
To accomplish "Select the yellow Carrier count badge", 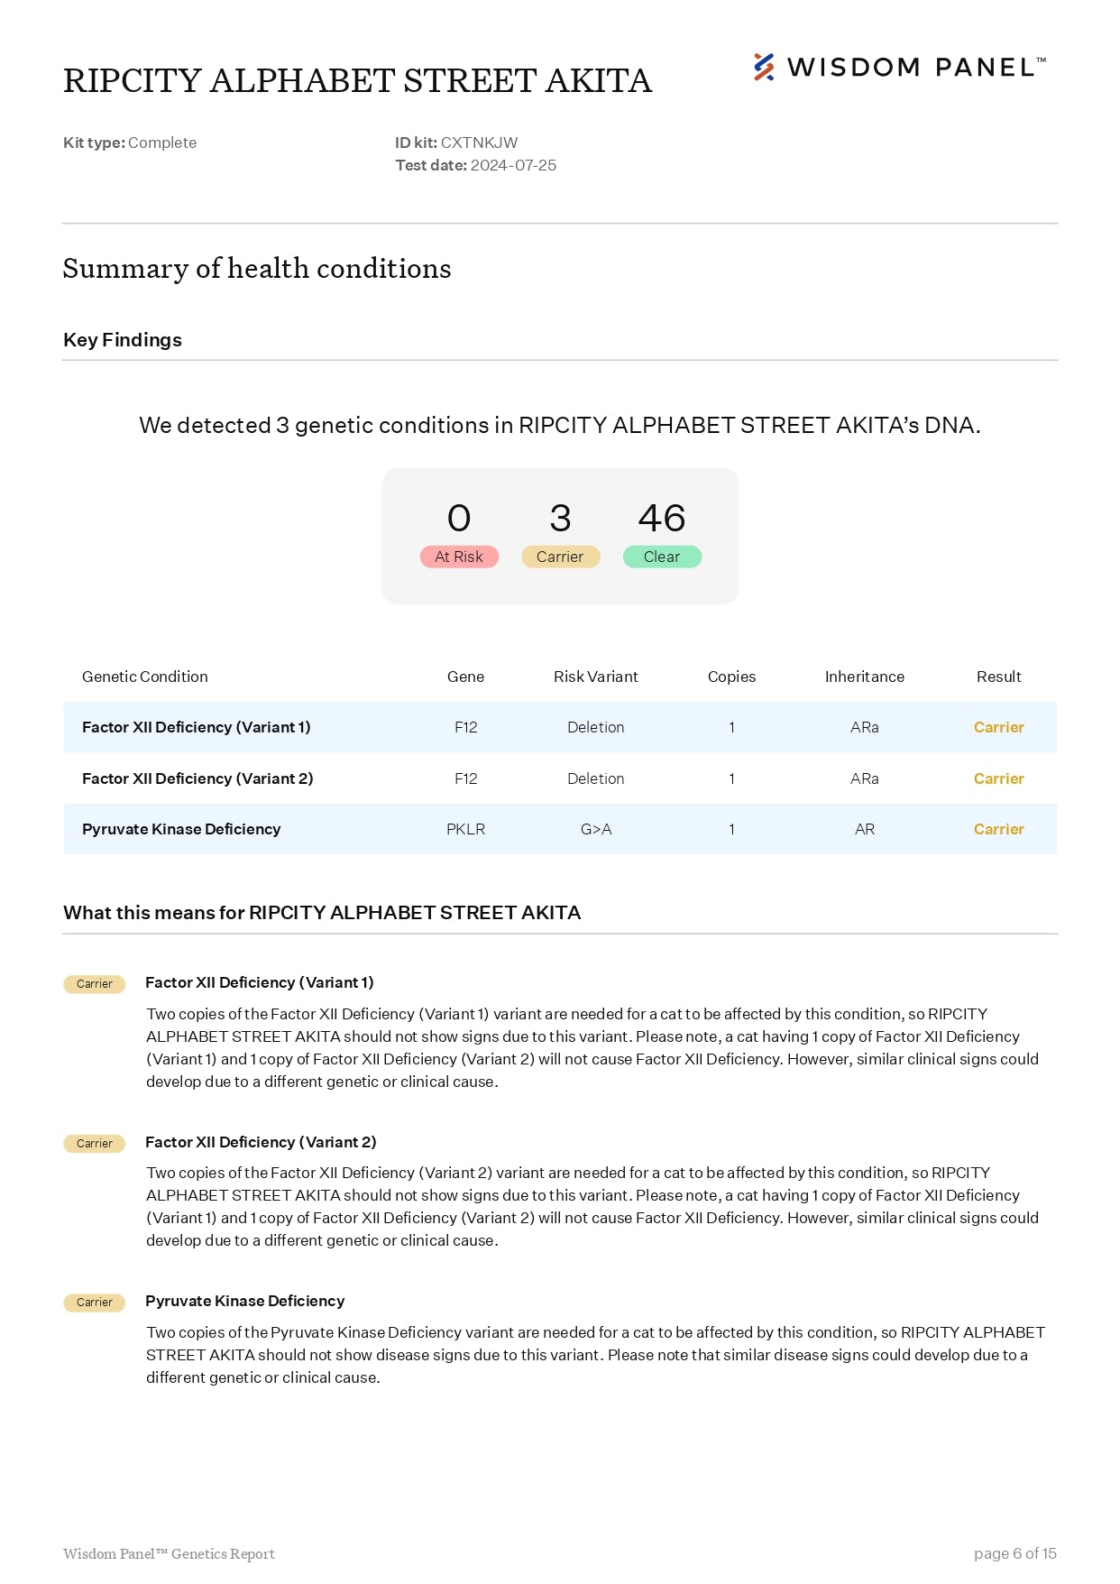I will point(560,557).
